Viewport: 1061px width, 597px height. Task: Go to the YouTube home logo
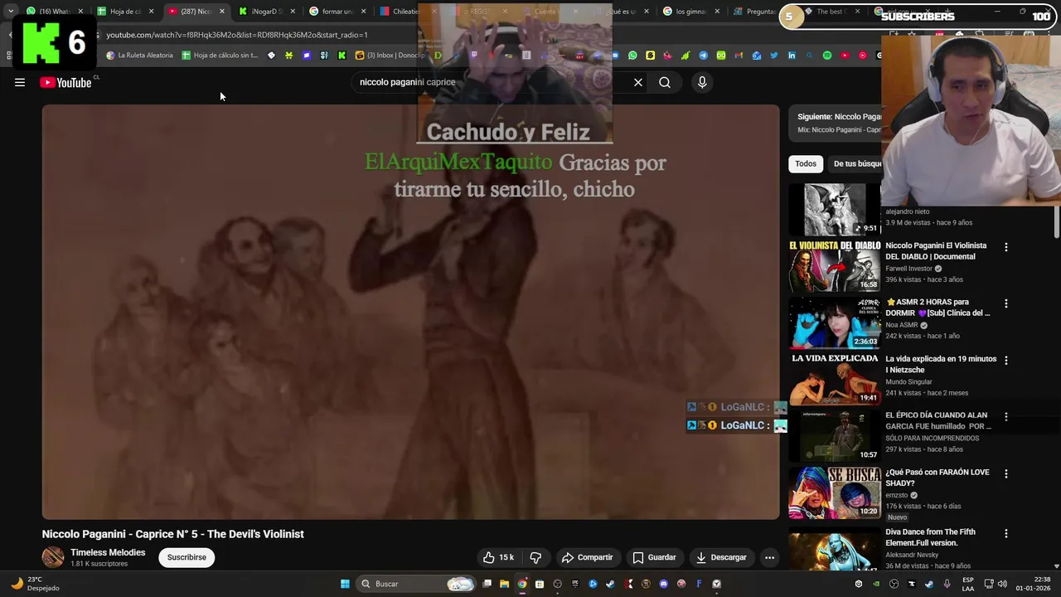pyautogui.click(x=65, y=82)
